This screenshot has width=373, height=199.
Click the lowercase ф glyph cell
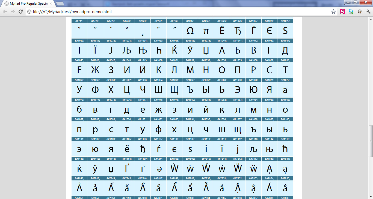tap(159, 129)
